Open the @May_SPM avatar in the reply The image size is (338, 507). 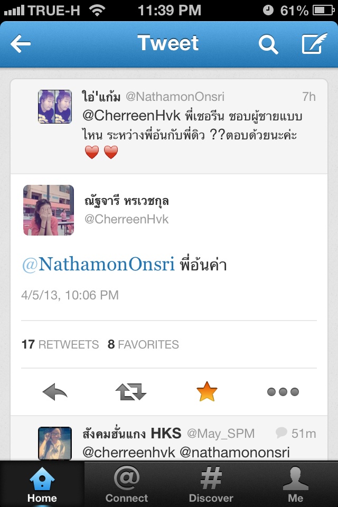pyautogui.click(x=55, y=443)
